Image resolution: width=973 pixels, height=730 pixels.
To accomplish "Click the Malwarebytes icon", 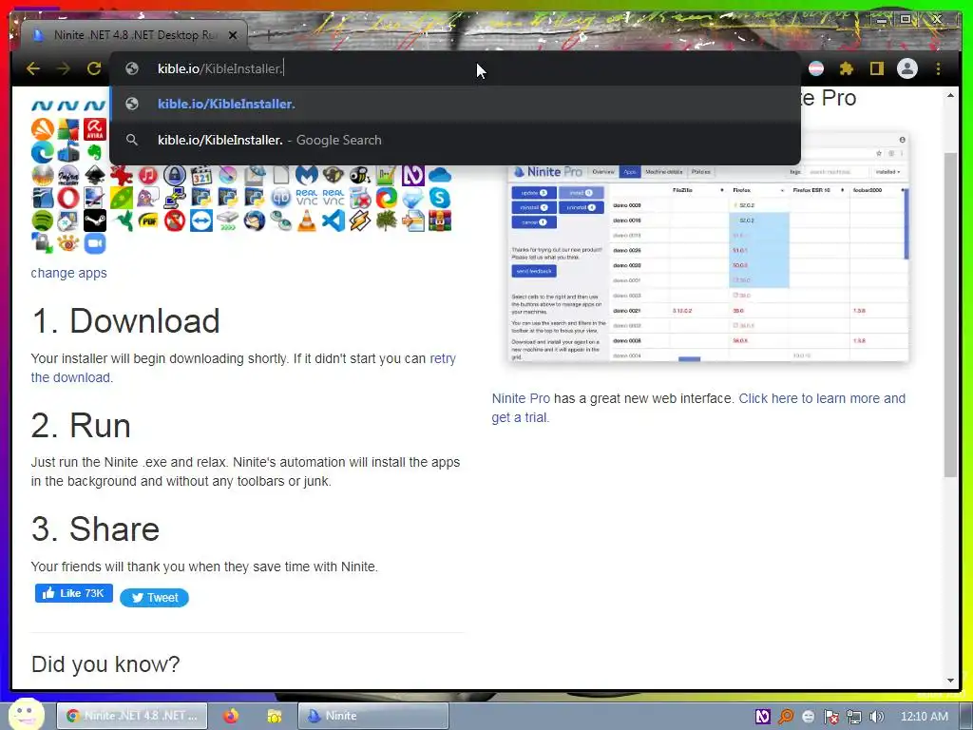I will 307,175.
